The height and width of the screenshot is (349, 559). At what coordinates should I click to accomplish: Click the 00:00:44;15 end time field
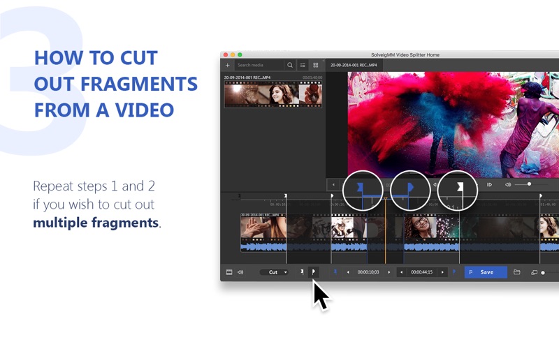pyautogui.click(x=422, y=272)
